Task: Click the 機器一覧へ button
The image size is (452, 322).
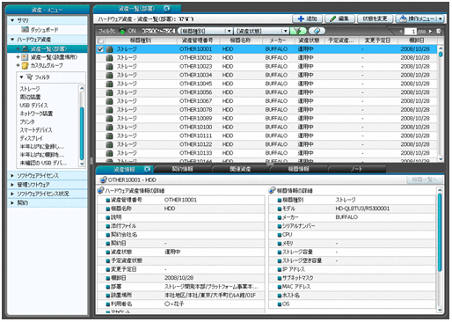Action: coord(425,179)
